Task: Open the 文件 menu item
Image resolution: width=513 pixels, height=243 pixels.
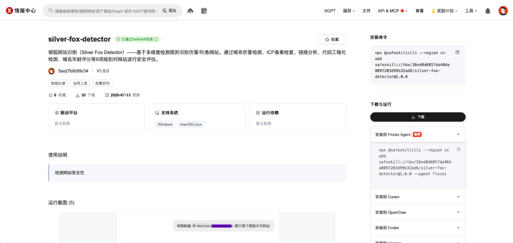Action: [366, 11]
